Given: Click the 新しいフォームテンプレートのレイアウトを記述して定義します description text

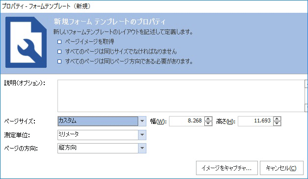Looking at the screenshot, I should 123,31.
